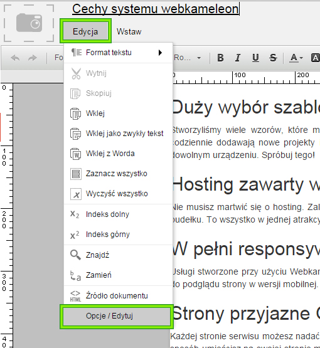Viewport: 320px width, 348px height.
Task: Click the Word paste icon
Action: point(75,154)
